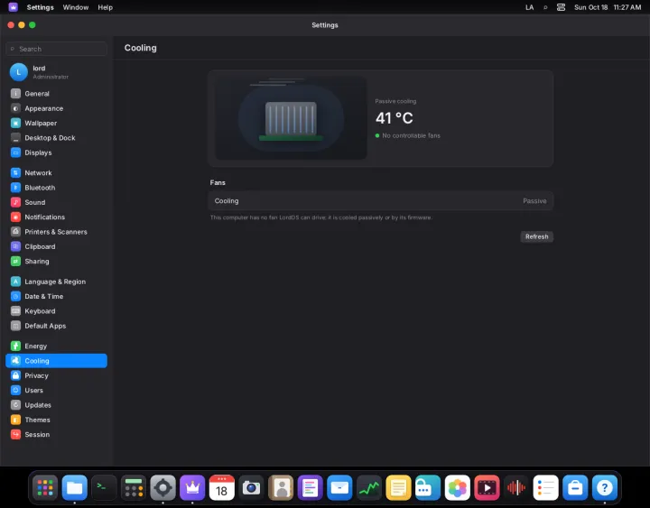This screenshot has height=508, width=650.
Task: Click the No controllable fans status
Action: [408, 135]
